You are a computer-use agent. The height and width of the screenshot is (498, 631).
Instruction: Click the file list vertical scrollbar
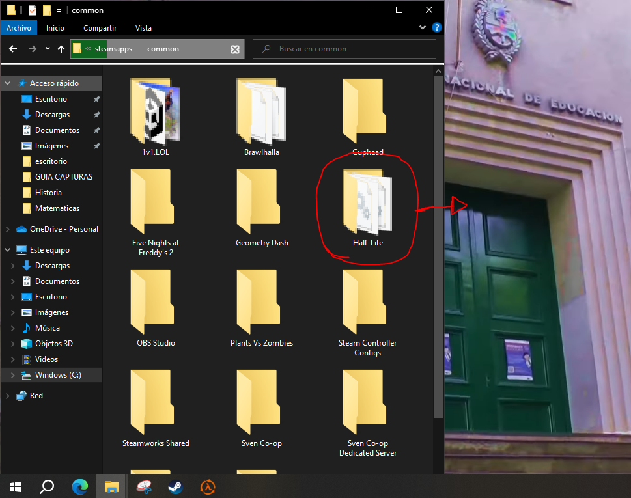click(438, 246)
